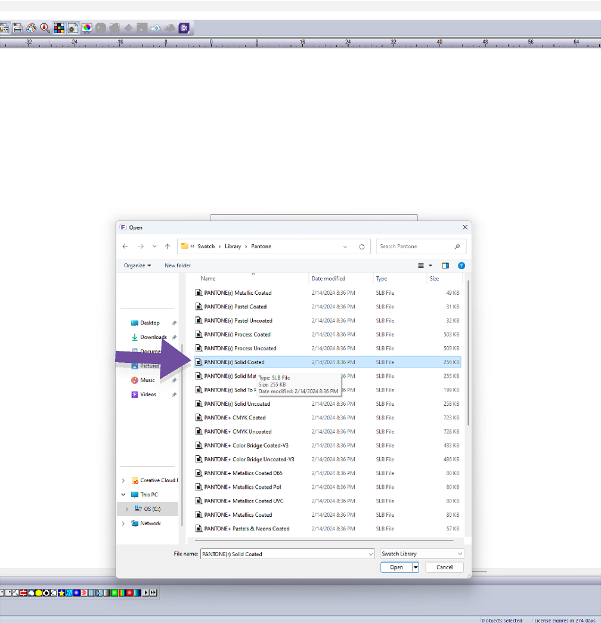Select Videos in the navigation pane
Viewport: 601px width, 623px height.
click(148, 394)
